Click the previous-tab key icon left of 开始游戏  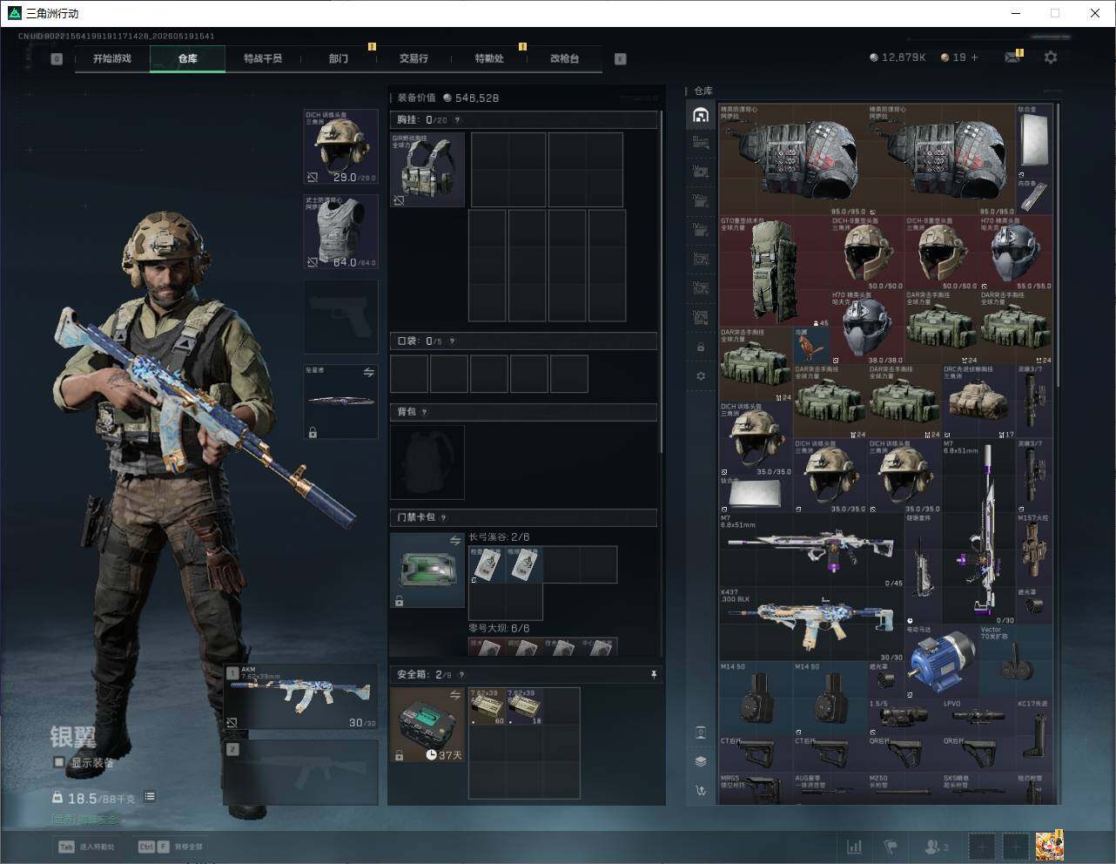point(57,59)
